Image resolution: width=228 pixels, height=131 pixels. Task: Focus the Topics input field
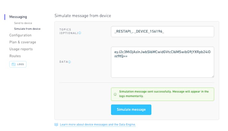pos(162,31)
